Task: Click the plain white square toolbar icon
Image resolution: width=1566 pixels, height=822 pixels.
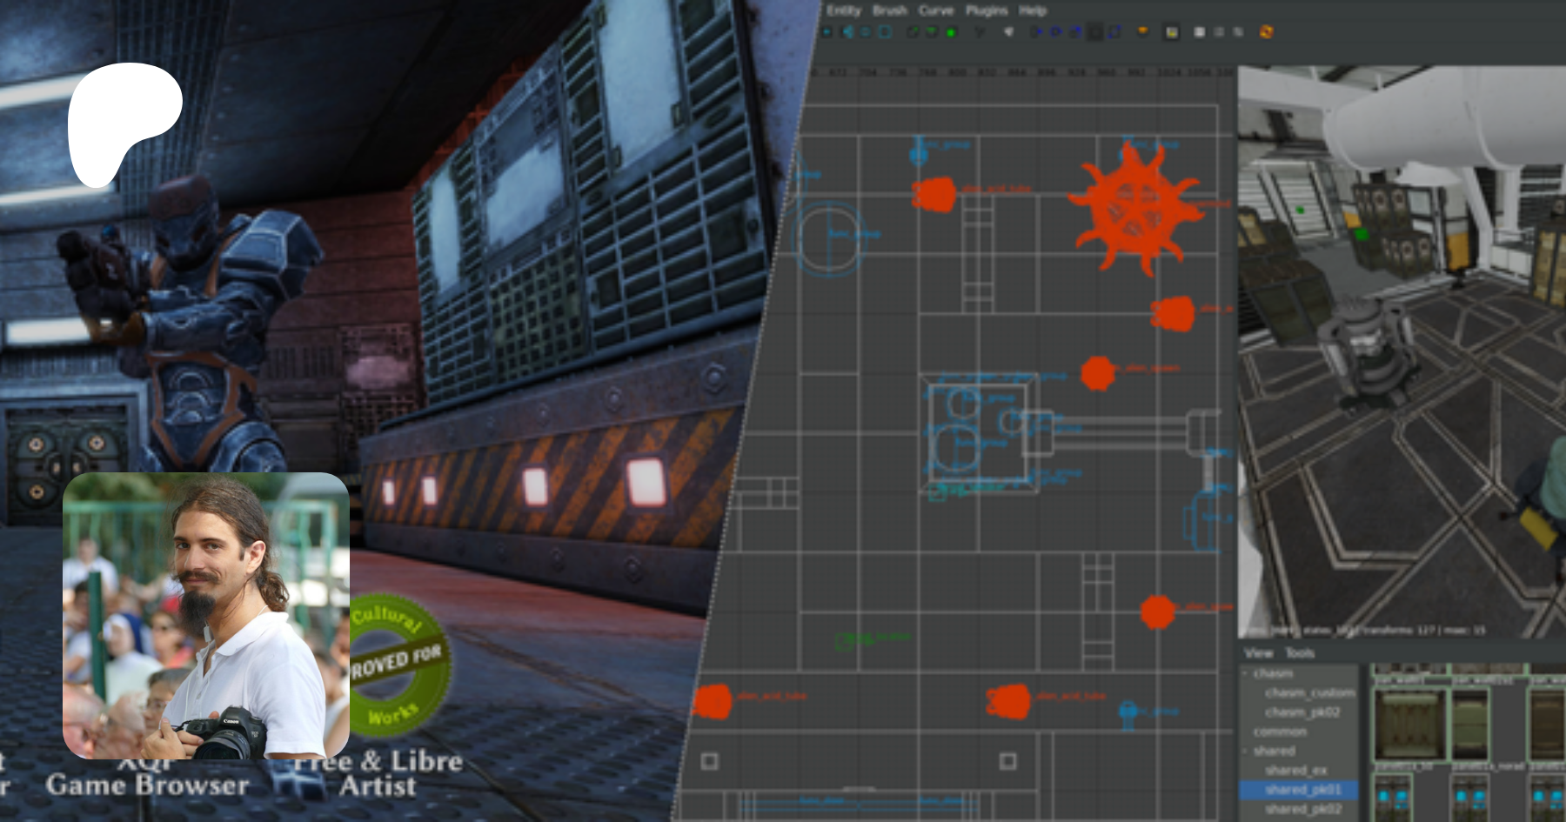Action: point(1199,32)
